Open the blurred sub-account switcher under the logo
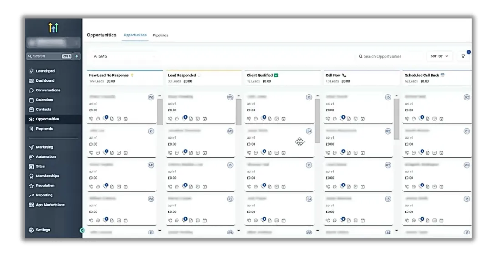 click(x=53, y=42)
